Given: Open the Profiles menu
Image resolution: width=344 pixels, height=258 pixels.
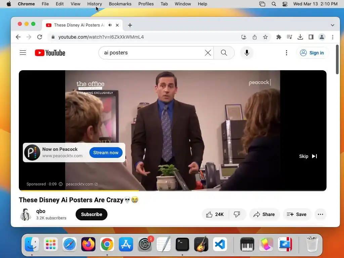Looking at the screenshot, I should tap(146, 4).
